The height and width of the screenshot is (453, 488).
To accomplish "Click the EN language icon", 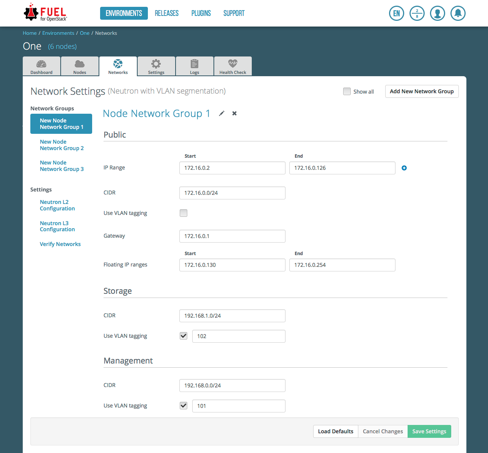I will [396, 14].
